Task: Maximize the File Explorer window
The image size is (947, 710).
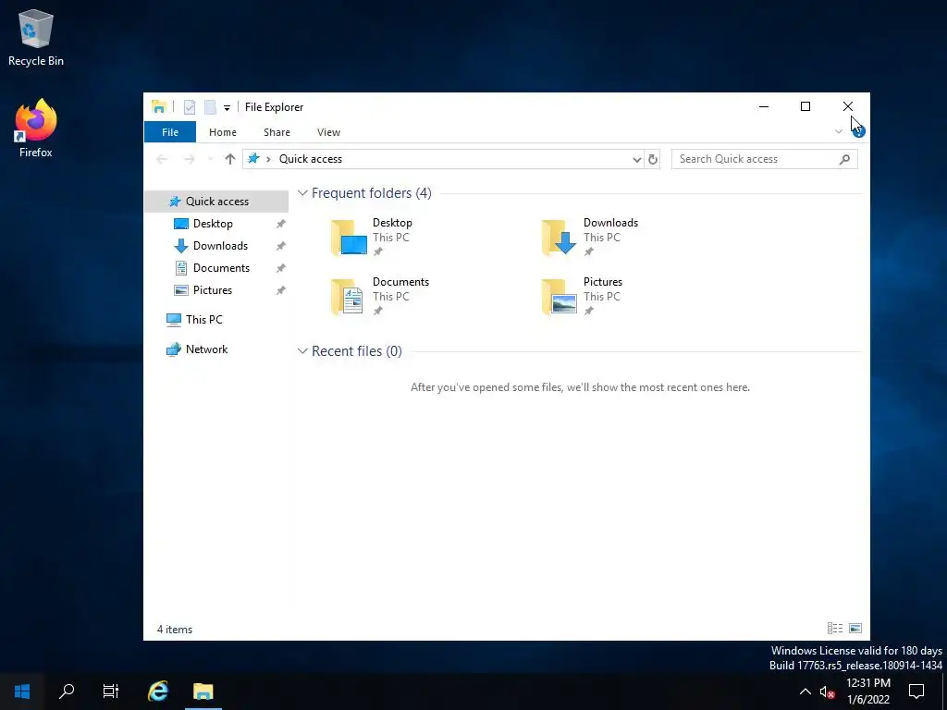Action: pos(806,107)
